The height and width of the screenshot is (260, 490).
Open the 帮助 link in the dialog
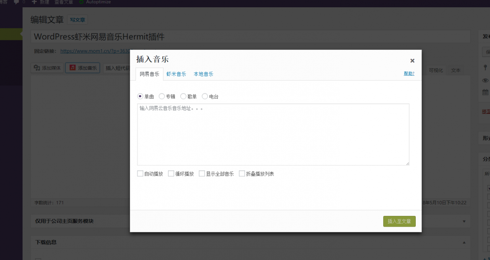pos(408,73)
